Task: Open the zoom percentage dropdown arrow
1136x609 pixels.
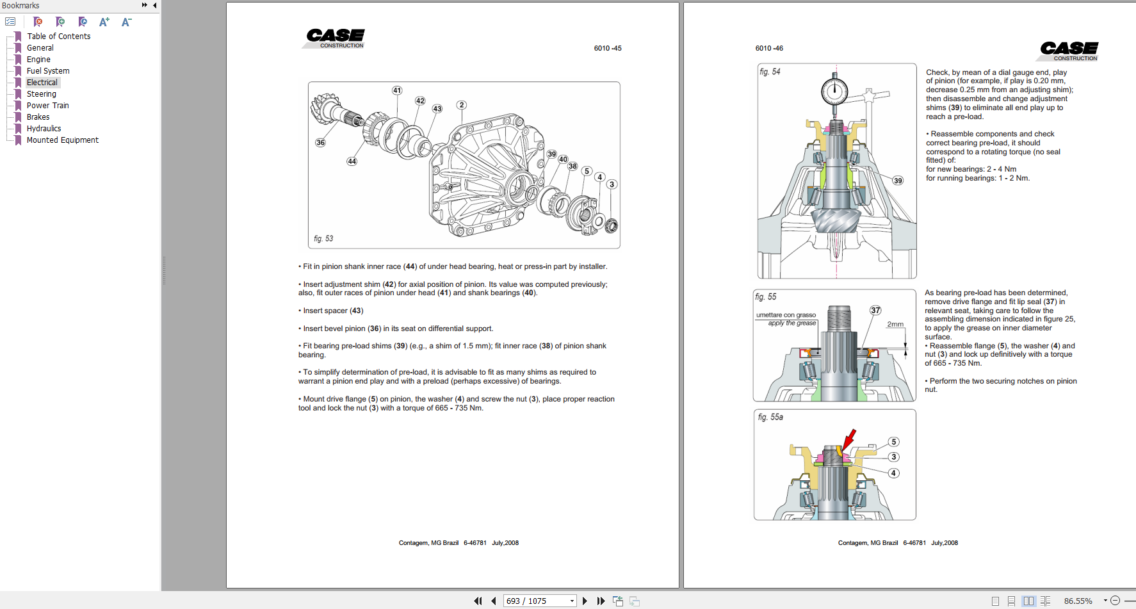Action: 1105,601
